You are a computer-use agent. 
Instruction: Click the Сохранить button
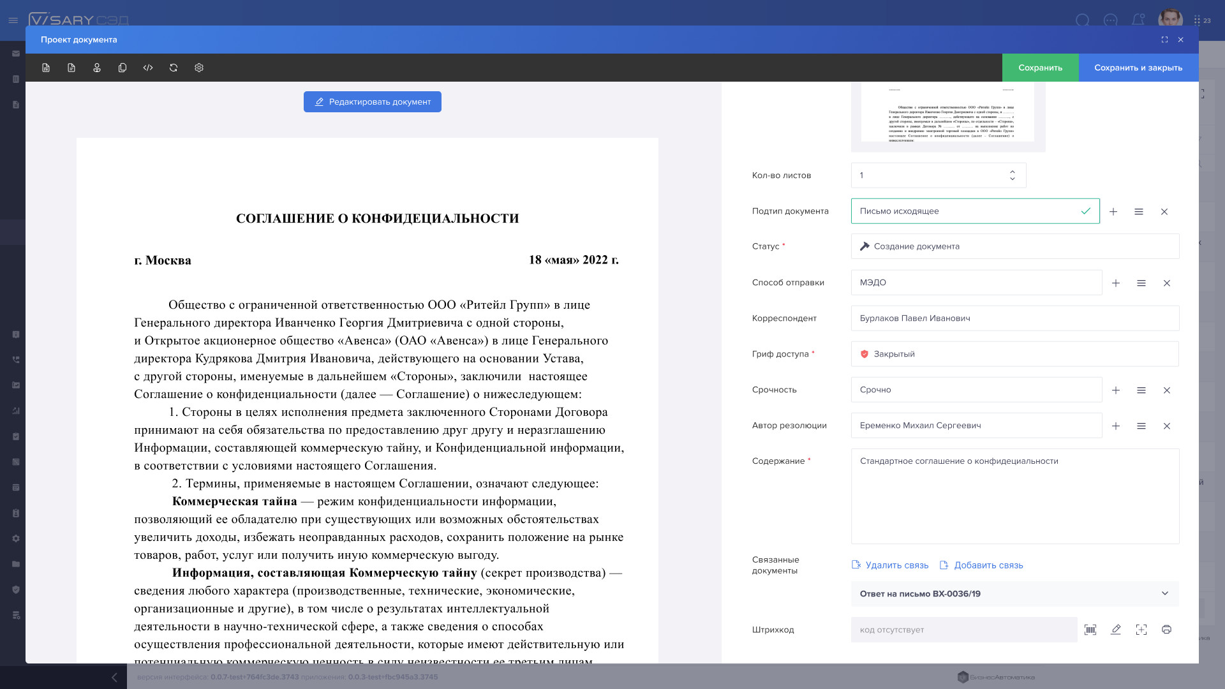(1040, 68)
